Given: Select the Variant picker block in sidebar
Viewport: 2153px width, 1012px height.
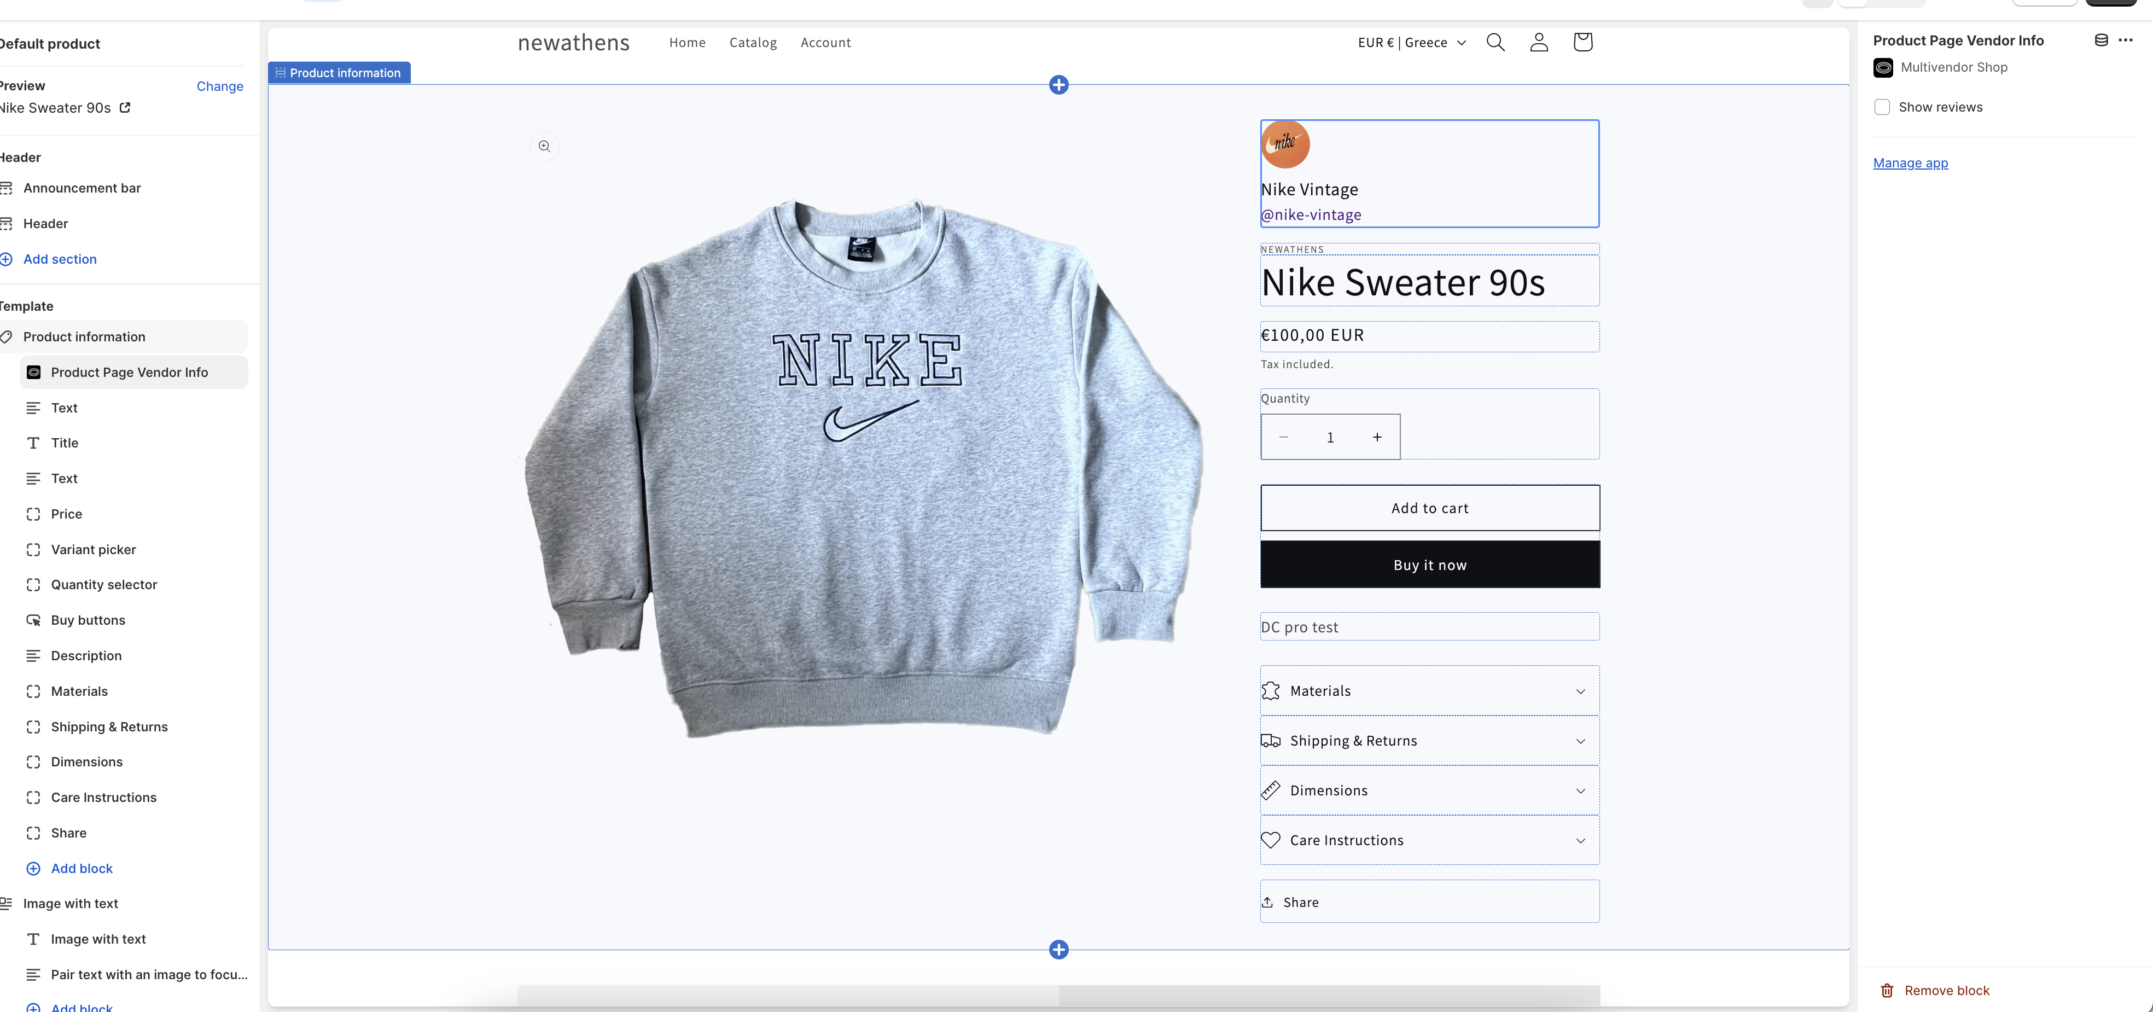Looking at the screenshot, I should click(x=93, y=549).
